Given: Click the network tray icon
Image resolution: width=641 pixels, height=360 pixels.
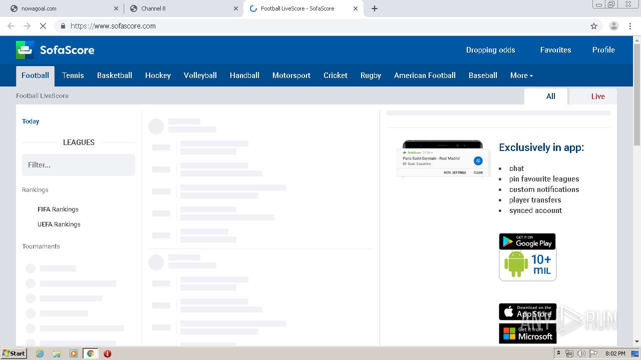Looking at the screenshot, I should coord(569,353).
